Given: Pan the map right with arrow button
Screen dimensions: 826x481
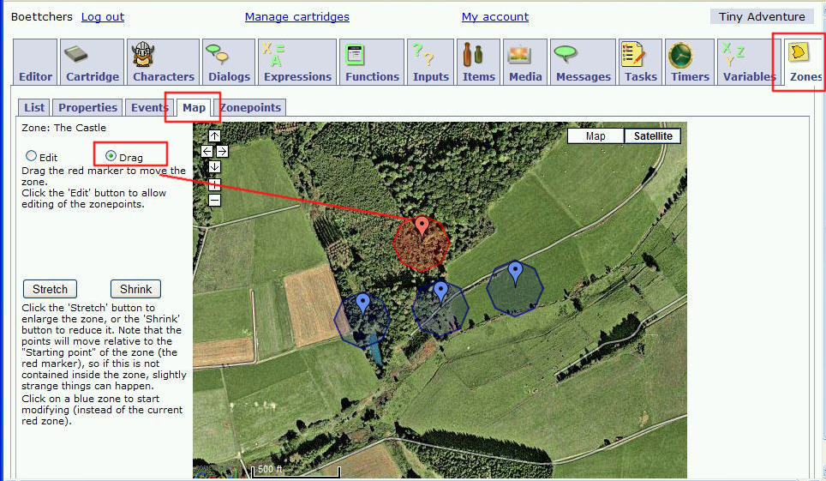Looking at the screenshot, I should coord(222,151).
